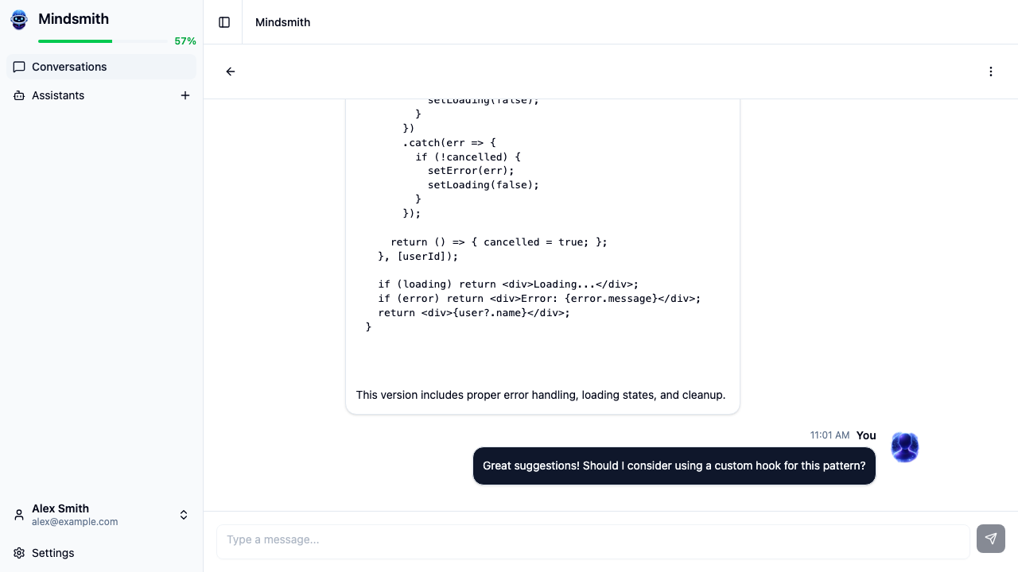This screenshot has width=1018, height=572.
Task: Click the Mindsmith robot logo icon
Action: tap(18, 20)
